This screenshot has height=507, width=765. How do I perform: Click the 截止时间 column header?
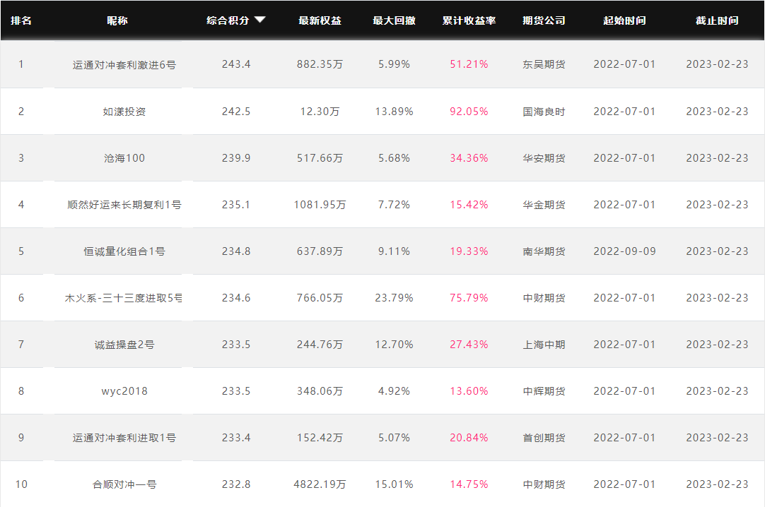click(x=717, y=20)
